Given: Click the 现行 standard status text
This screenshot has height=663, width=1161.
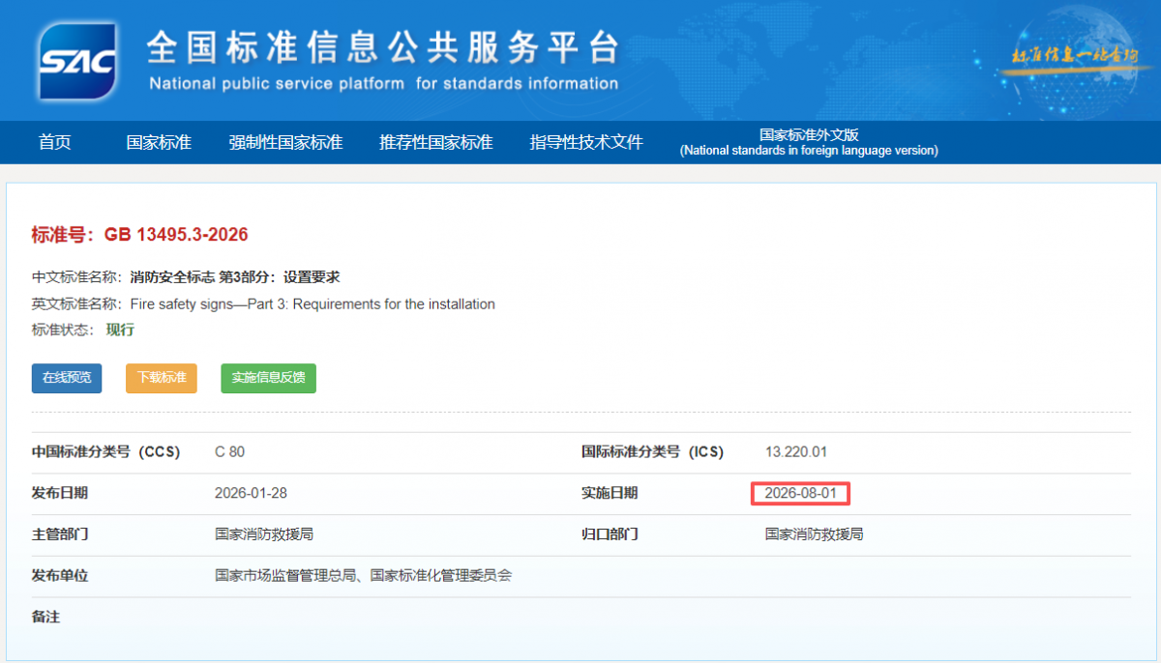Looking at the screenshot, I should click(x=120, y=330).
